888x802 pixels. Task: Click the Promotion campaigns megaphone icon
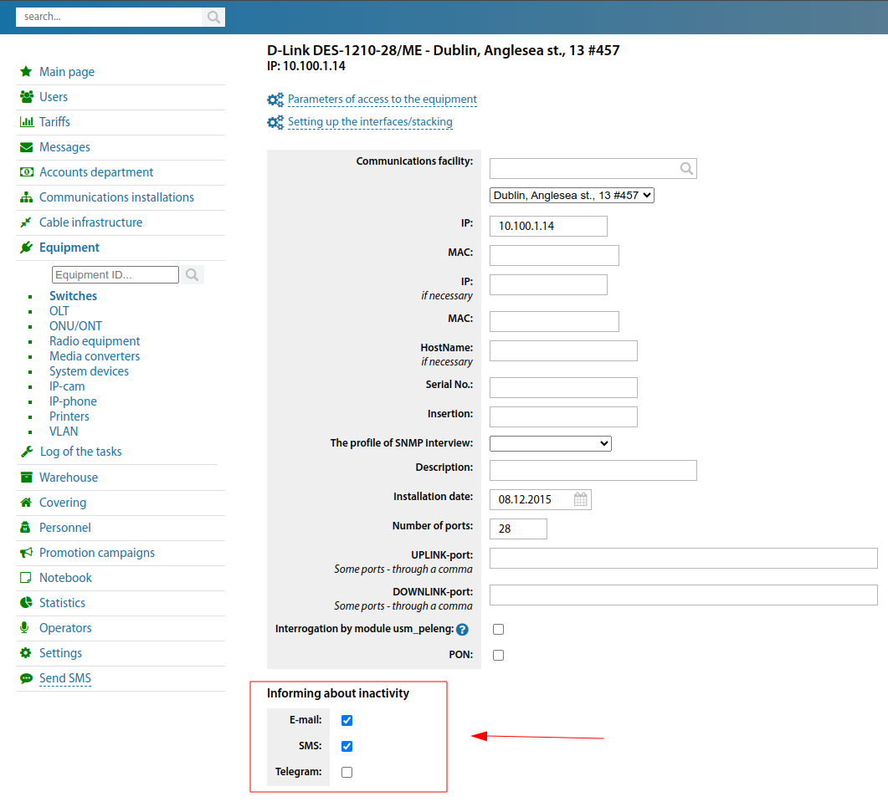tap(26, 553)
